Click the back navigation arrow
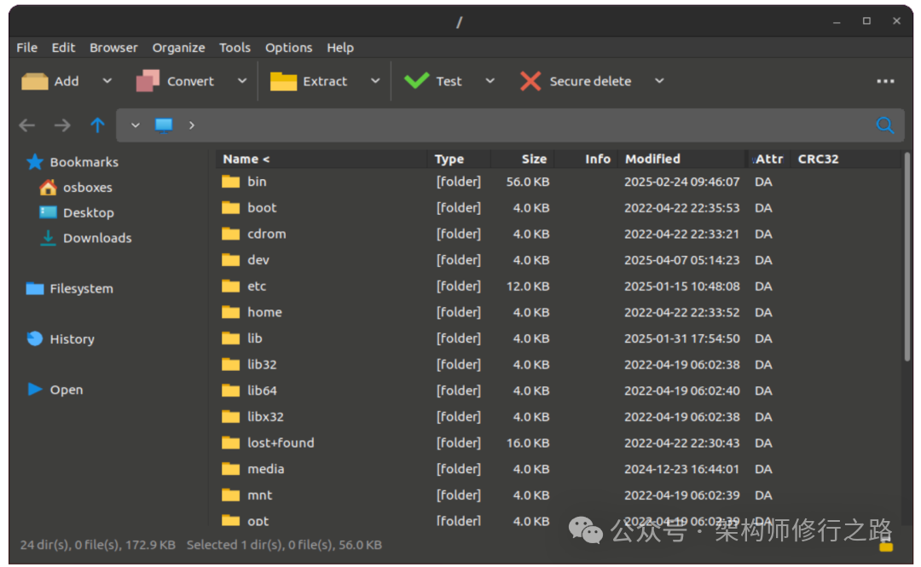 coord(27,125)
